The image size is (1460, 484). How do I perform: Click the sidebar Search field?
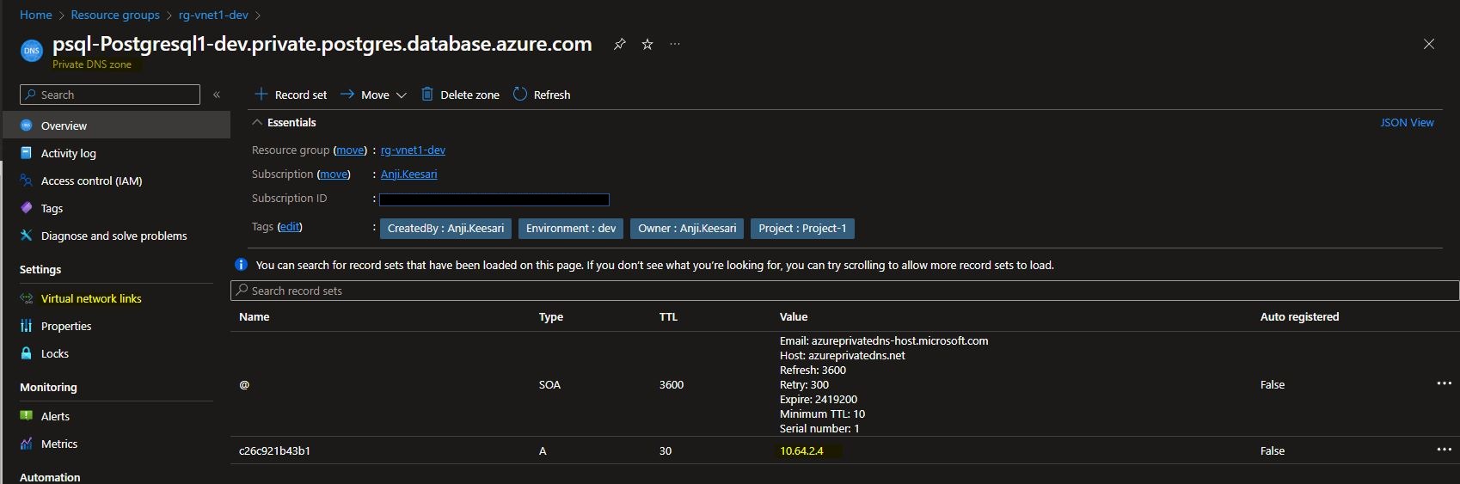[110, 95]
